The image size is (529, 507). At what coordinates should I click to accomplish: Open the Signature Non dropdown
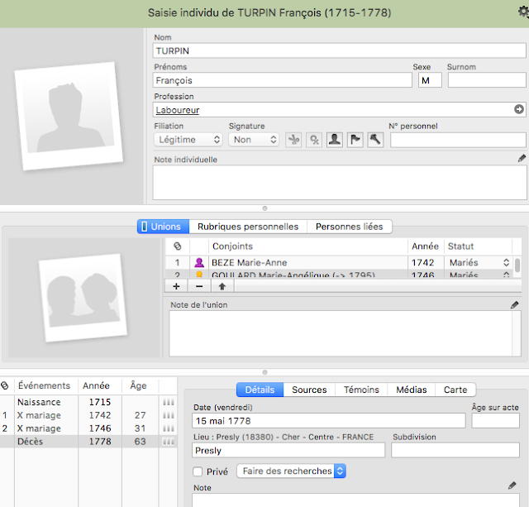tap(254, 140)
